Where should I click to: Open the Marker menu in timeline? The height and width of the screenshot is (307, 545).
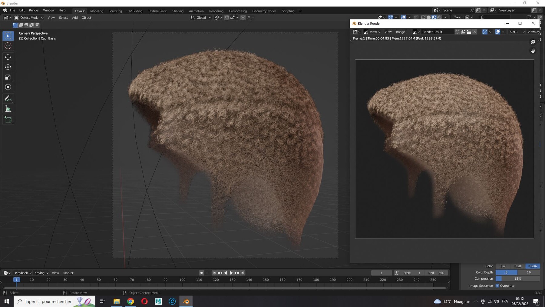[68, 273]
